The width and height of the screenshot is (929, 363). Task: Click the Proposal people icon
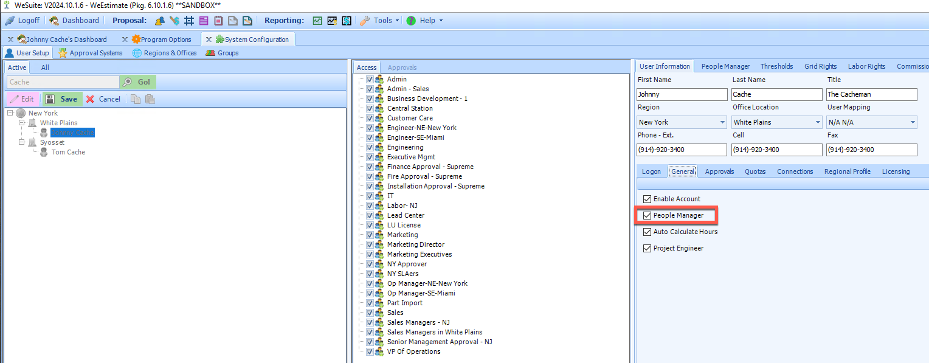pos(160,21)
